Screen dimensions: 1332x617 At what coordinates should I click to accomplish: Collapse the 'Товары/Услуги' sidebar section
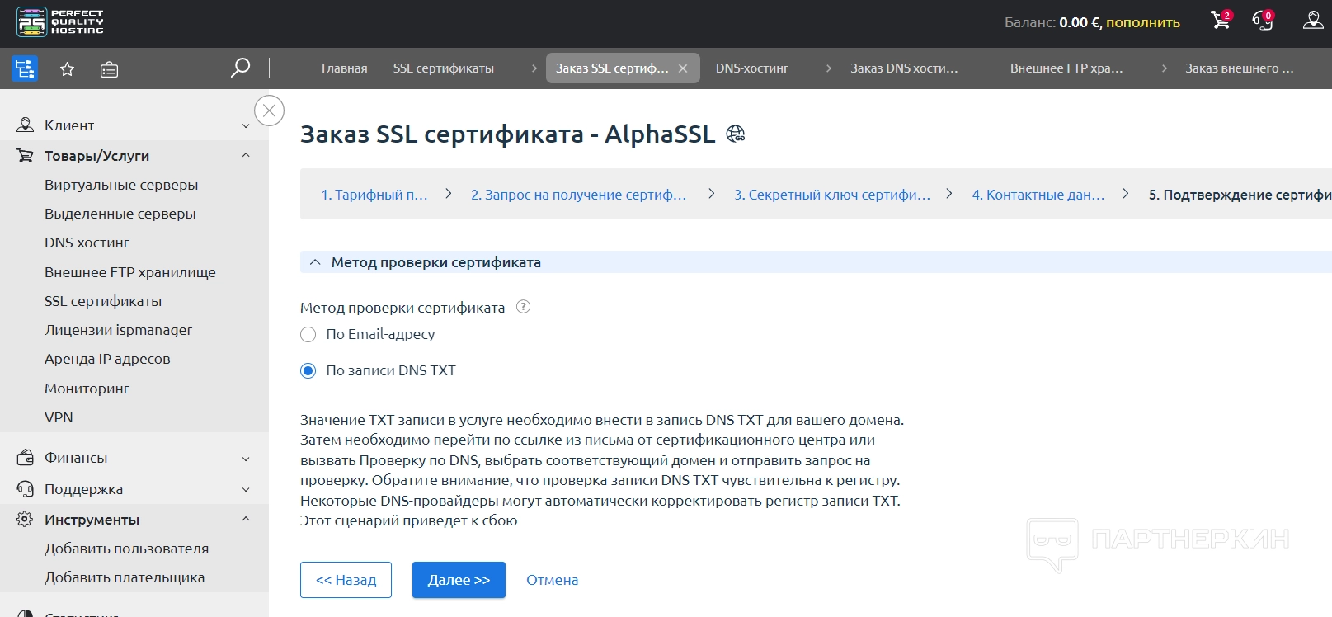tap(245, 156)
